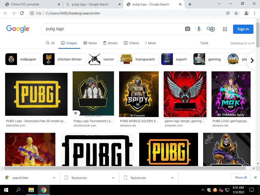Click the share page icon

pos(228,13)
